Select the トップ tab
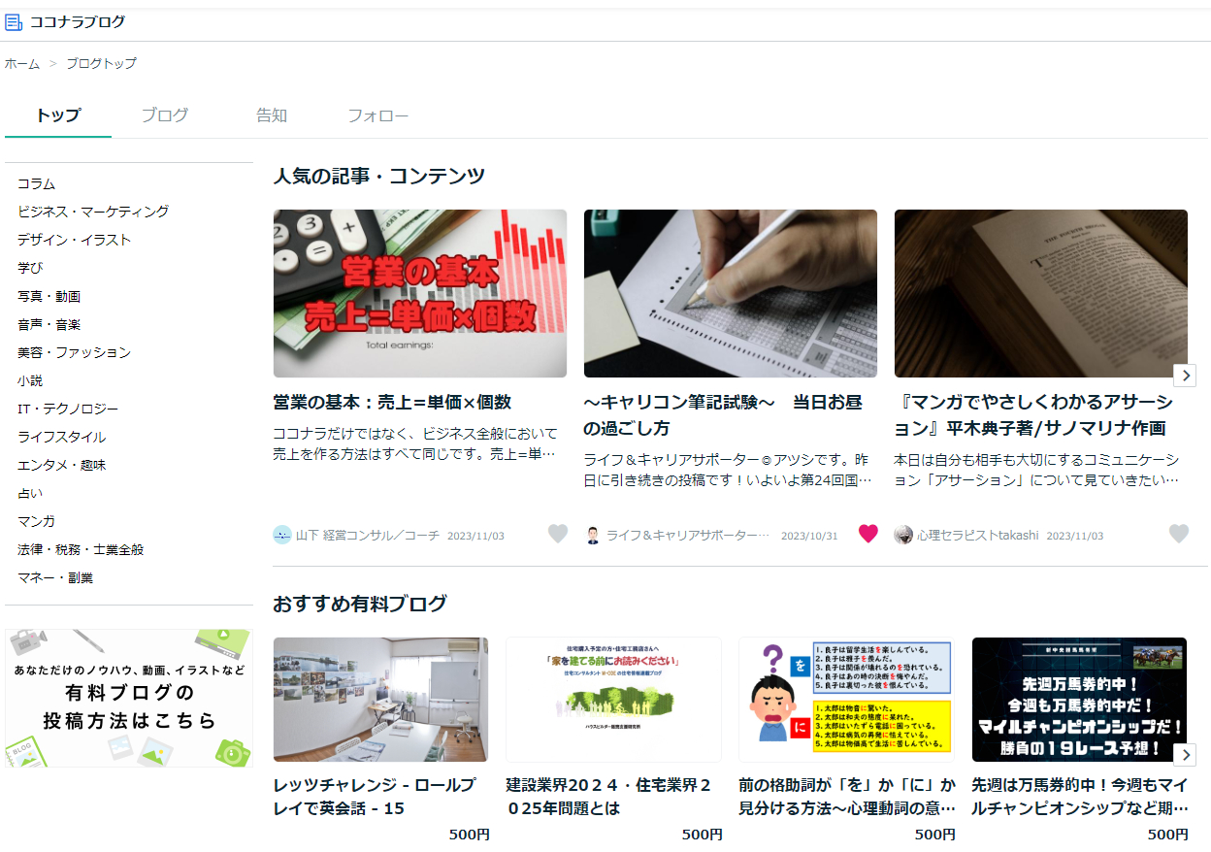This screenshot has height=852, width=1211. point(58,115)
